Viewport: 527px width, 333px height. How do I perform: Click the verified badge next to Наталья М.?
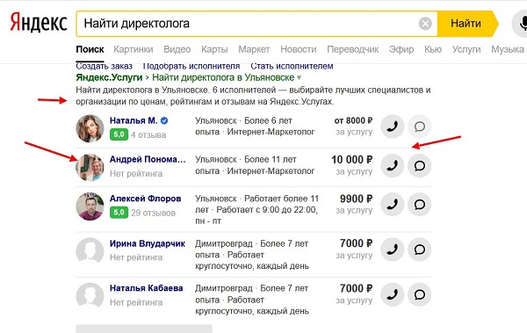pyautogui.click(x=164, y=120)
